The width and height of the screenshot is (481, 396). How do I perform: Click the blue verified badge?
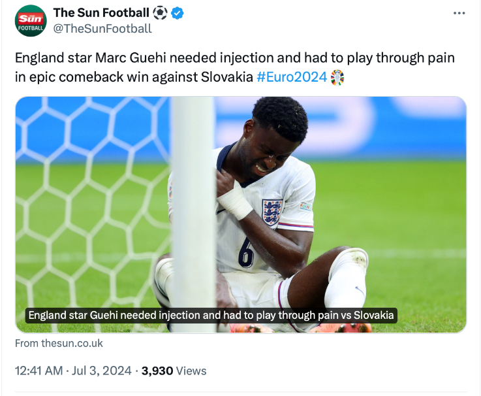click(x=177, y=13)
